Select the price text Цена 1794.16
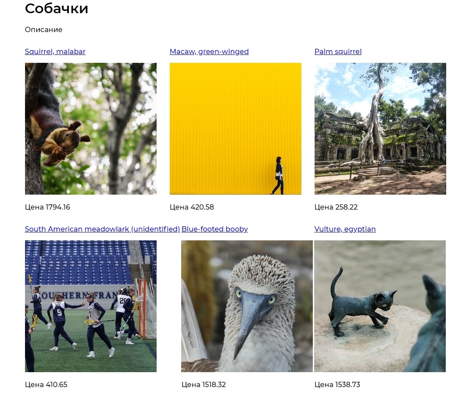Image resolution: width=462 pixels, height=395 pixels. pyautogui.click(x=47, y=207)
